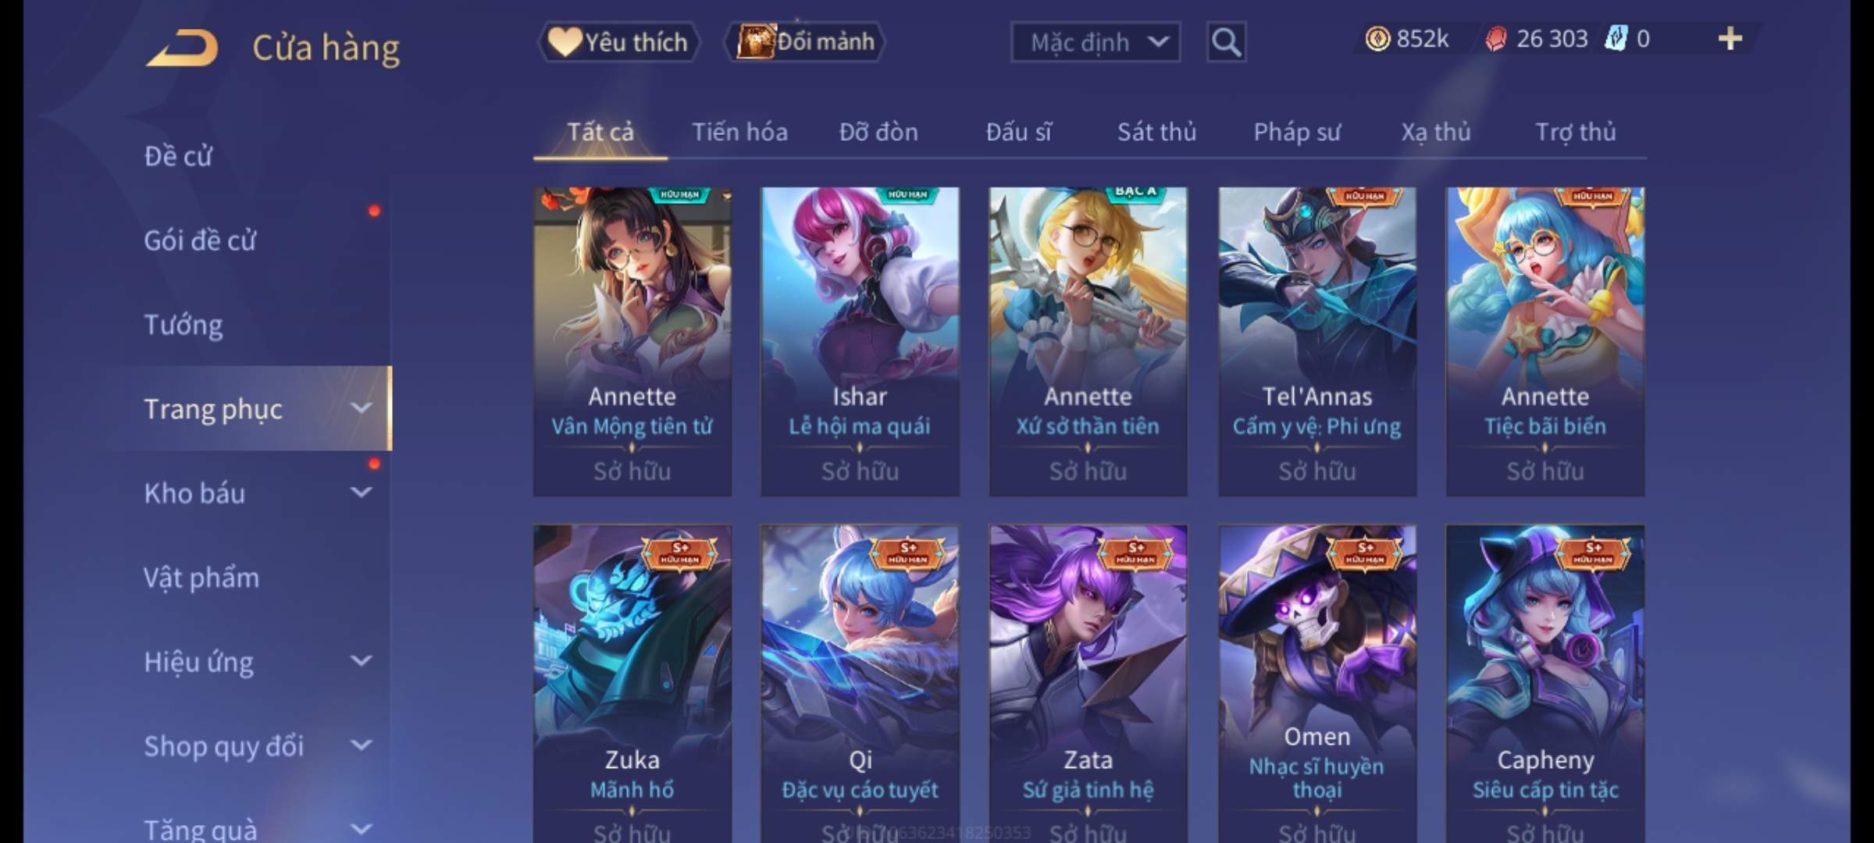Expand the Hiệu ứng sidebar section
The width and height of the screenshot is (1874, 843).
361,661
